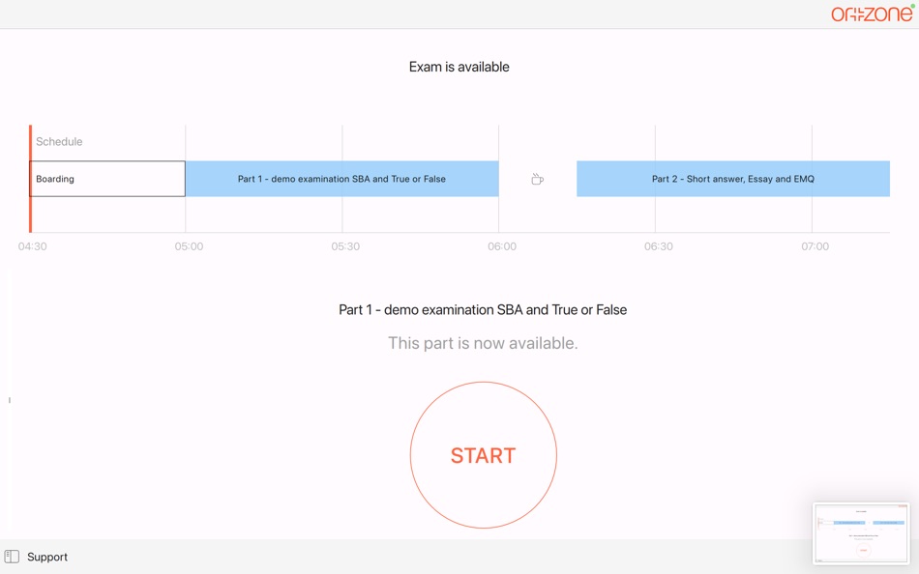Click the 05:30 time label
The image size is (919, 574).
345,246
